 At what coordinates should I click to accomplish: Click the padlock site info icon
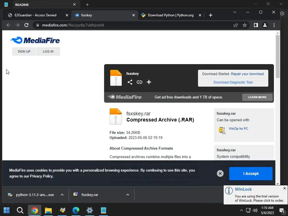38,25
